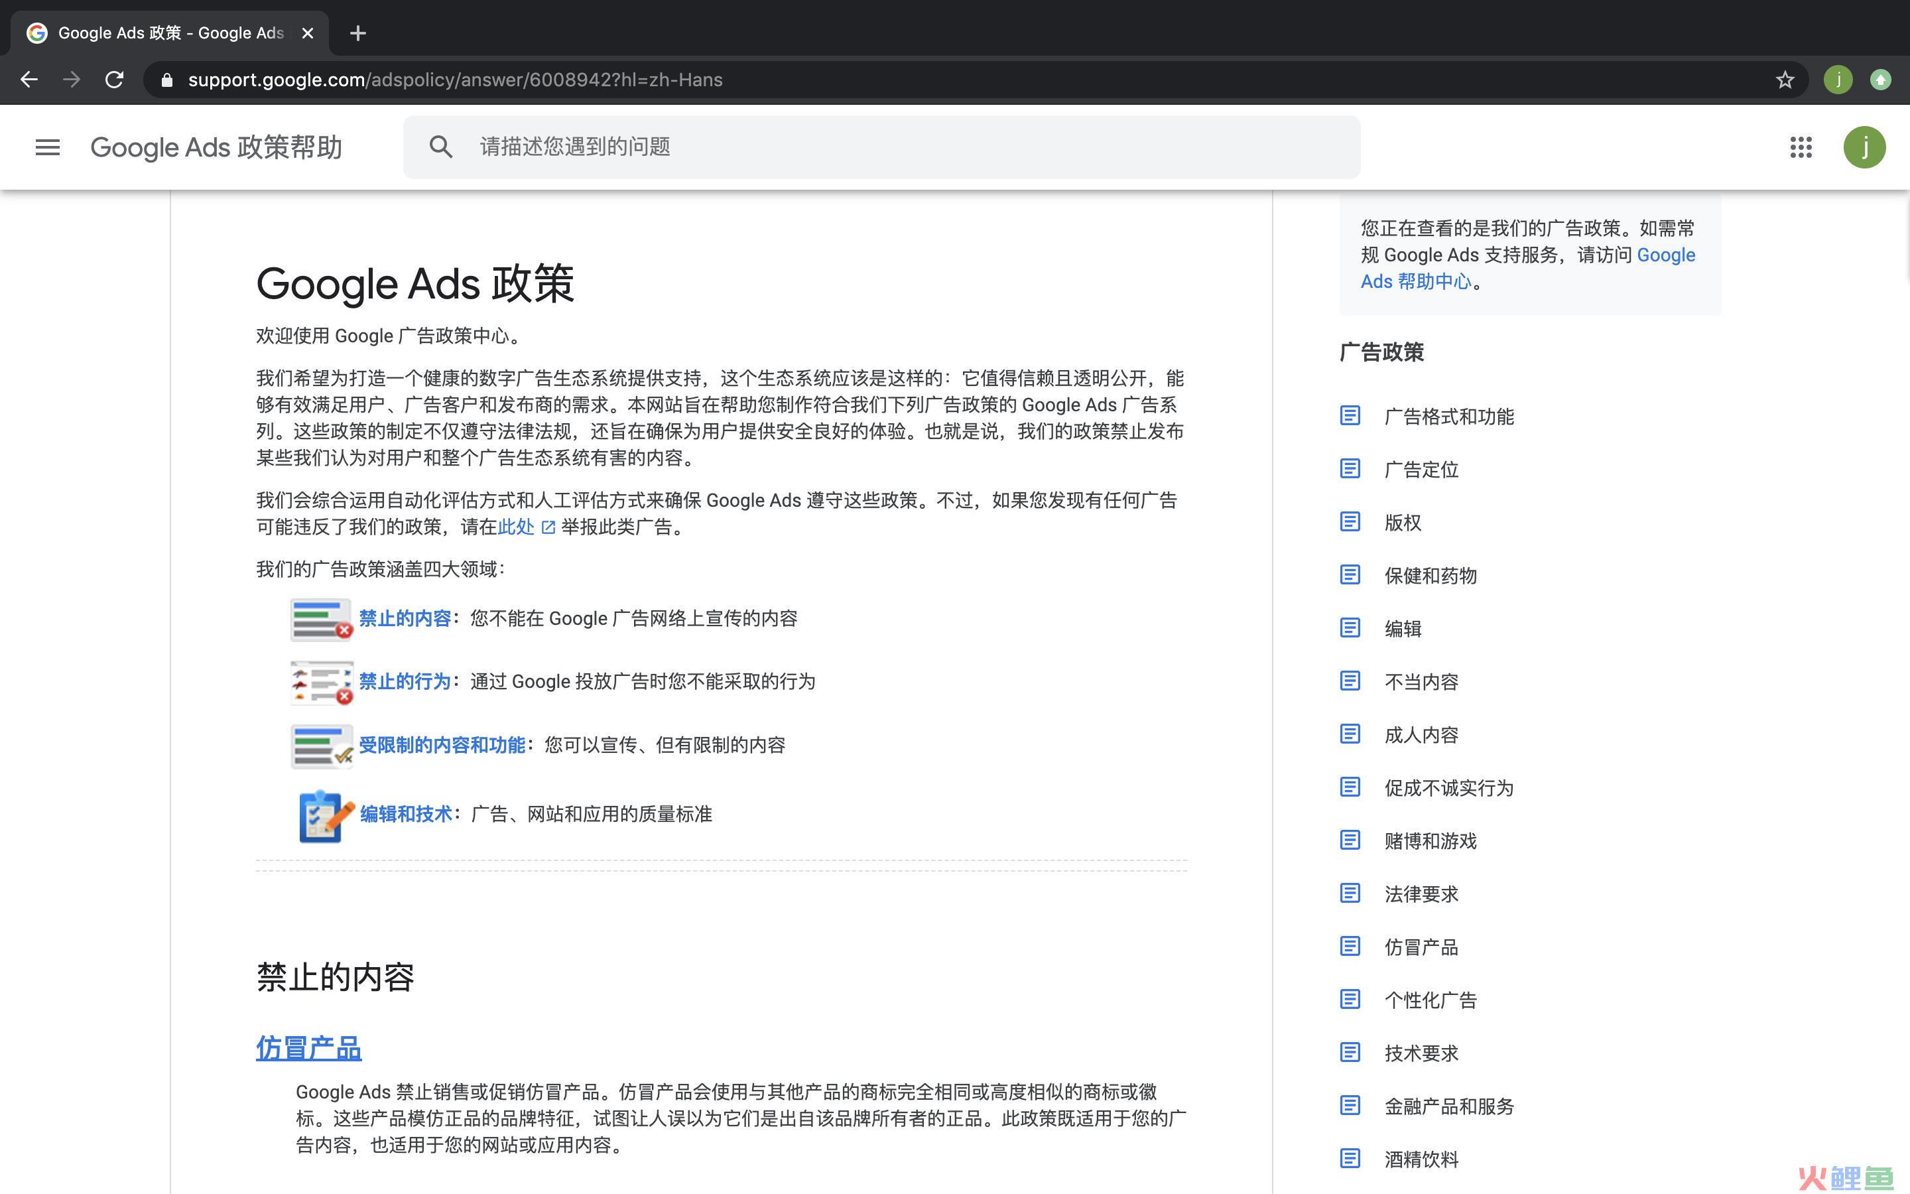Open 保健和药物 in sidebar
Image resolution: width=1910 pixels, height=1194 pixels.
click(1430, 576)
